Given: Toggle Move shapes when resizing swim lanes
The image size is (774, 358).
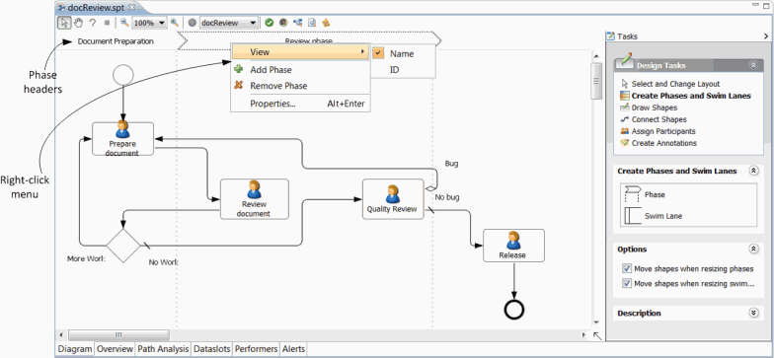Looking at the screenshot, I should [627, 284].
